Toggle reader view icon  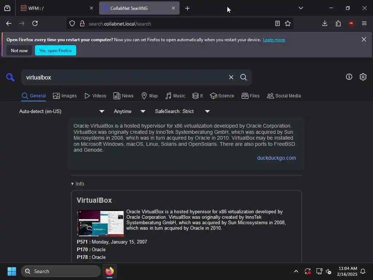(277, 23)
